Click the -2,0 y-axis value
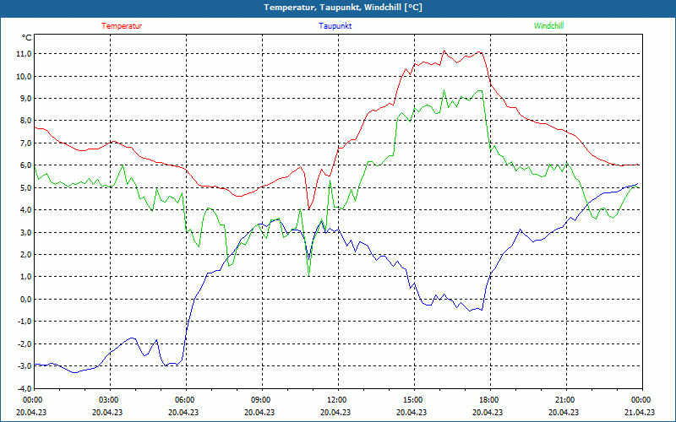This screenshot has width=676, height=422. [x=25, y=344]
